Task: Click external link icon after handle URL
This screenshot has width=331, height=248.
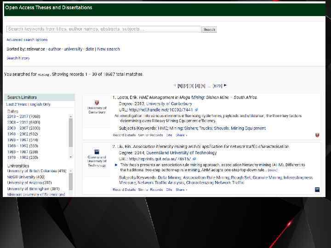Action: [x=196, y=110]
